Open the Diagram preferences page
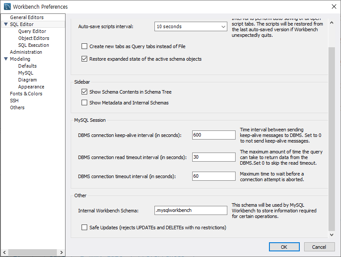Screen dimensions: 341x257 27,80
